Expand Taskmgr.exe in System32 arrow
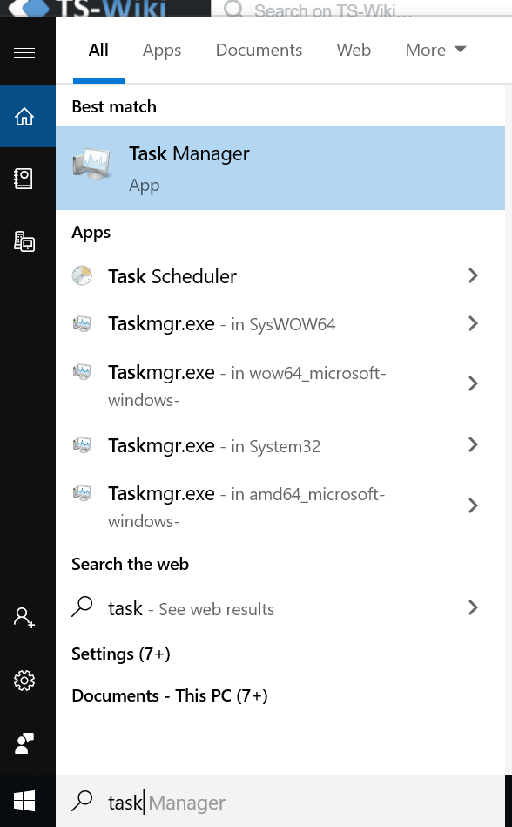The width and height of the screenshot is (512, 827). [x=473, y=444]
